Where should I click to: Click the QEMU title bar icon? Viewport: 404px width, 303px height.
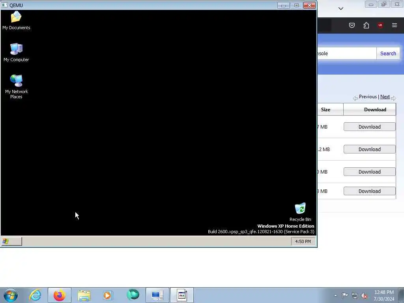pyautogui.click(x=4, y=5)
